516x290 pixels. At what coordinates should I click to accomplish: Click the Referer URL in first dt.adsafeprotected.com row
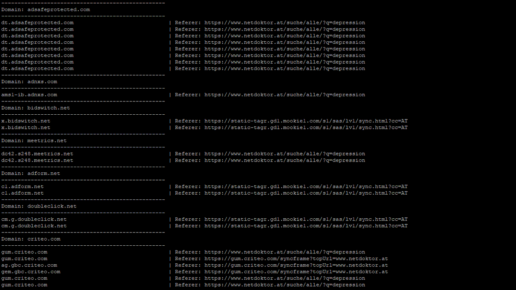[x=285, y=23]
